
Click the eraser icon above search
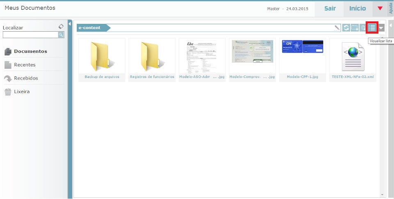pyautogui.click(x=61, y=26)
